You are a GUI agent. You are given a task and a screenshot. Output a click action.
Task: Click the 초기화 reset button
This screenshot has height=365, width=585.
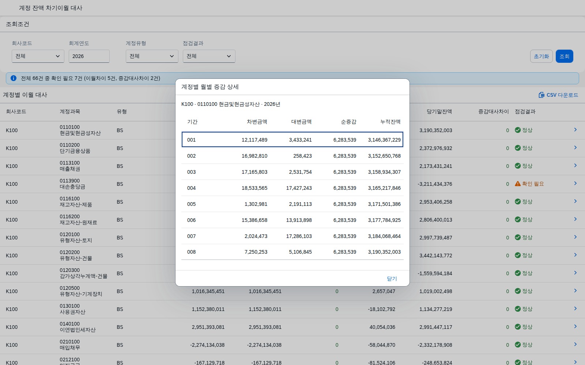[541, 56]
